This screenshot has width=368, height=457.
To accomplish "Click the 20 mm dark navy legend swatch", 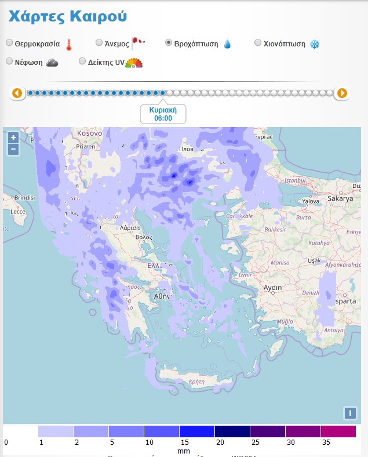I will tap(232, 431).
